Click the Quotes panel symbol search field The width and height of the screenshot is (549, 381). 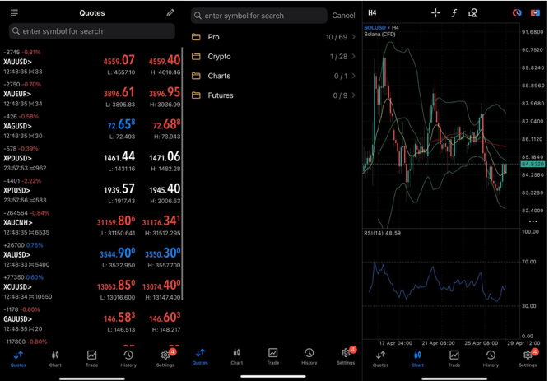pos(91,31)
